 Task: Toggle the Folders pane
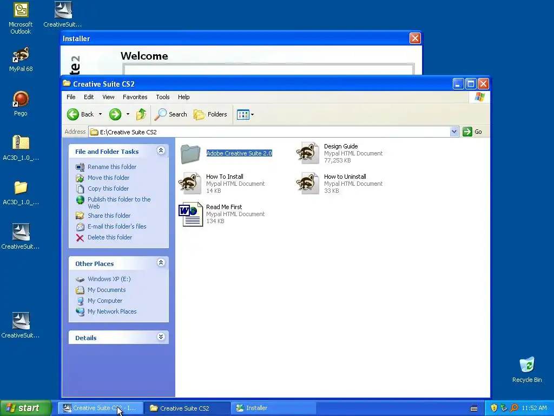210,114
